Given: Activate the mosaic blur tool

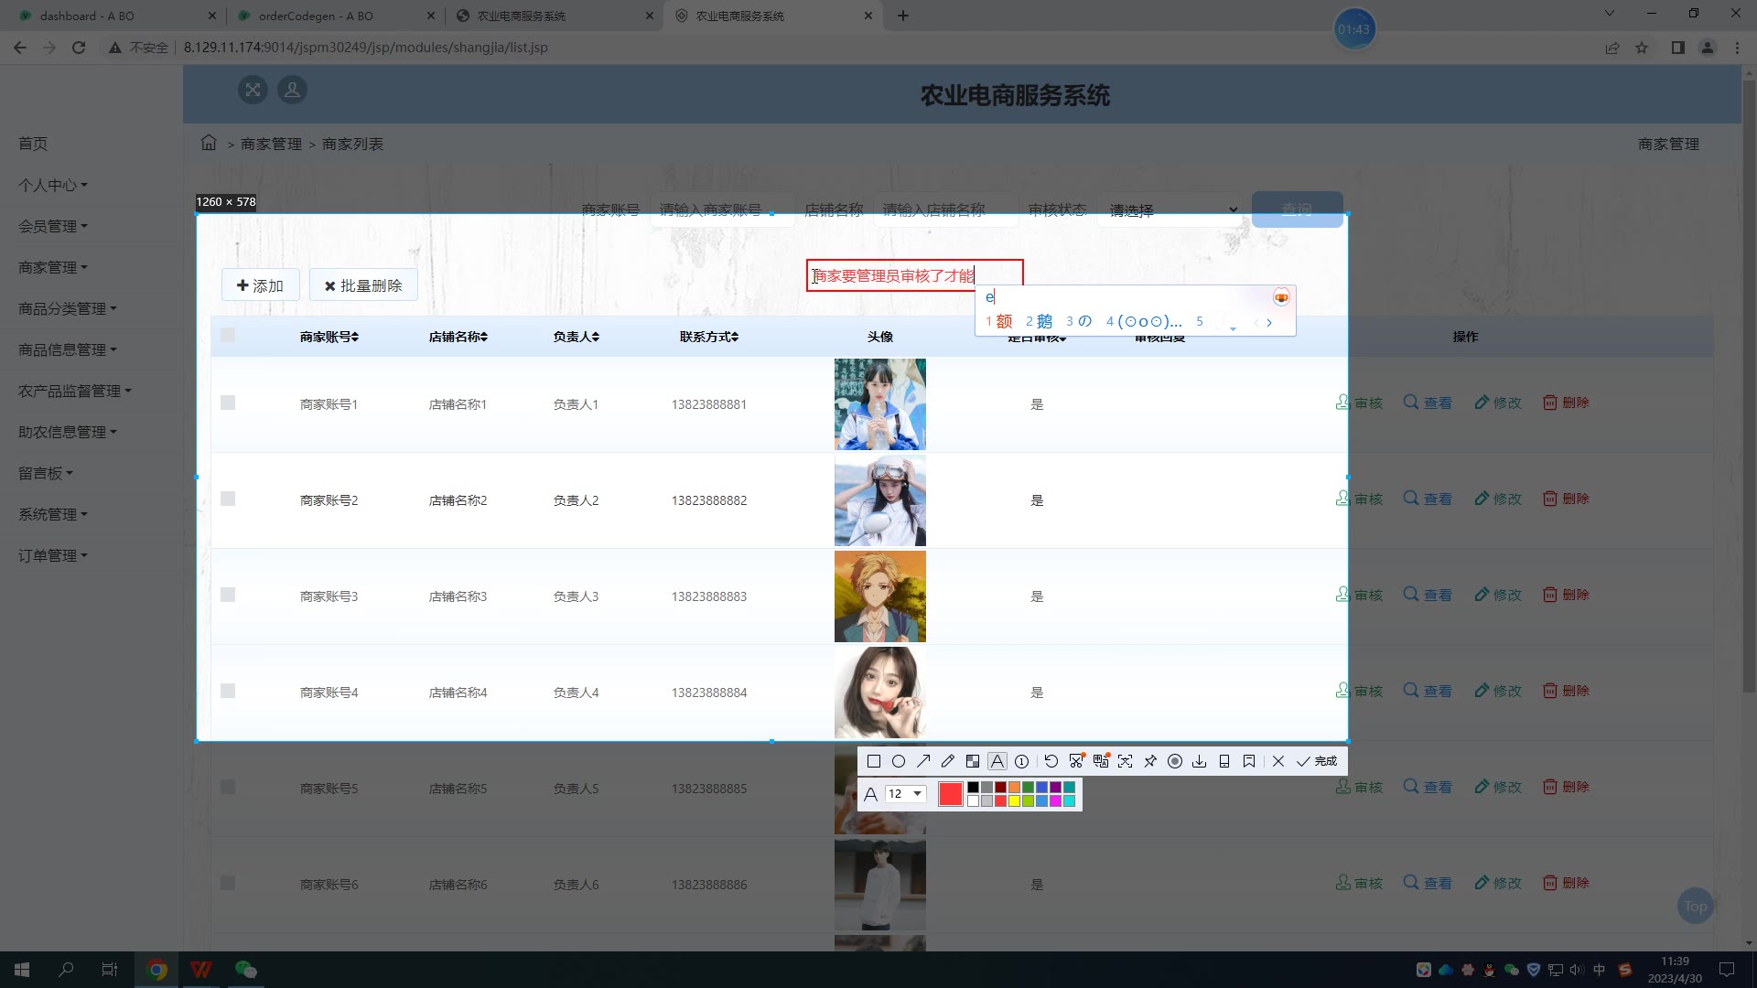Looking at the screenshot, I should (x=973, y=761).
